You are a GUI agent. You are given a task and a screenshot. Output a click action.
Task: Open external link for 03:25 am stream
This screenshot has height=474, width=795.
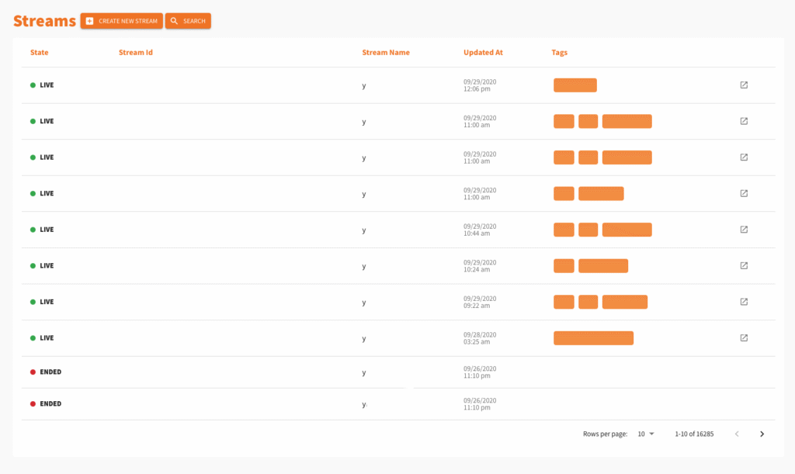(x=743, y=338)
